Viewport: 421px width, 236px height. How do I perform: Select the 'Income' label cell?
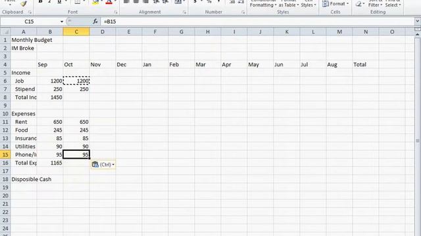[24, 73]
